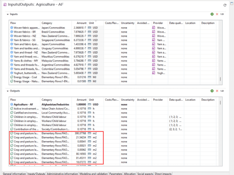The height and width of the screenshot is (175, 234).
Task: Click flow icon of Yarn & fabrics - SG row
Action: (11, 40)
